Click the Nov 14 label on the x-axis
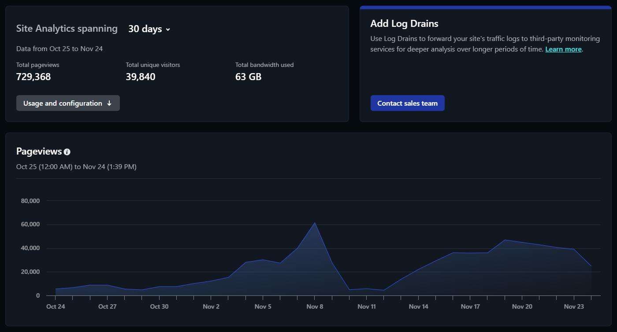The width and height of the screenshot is (617, 332). pos(418,306)
